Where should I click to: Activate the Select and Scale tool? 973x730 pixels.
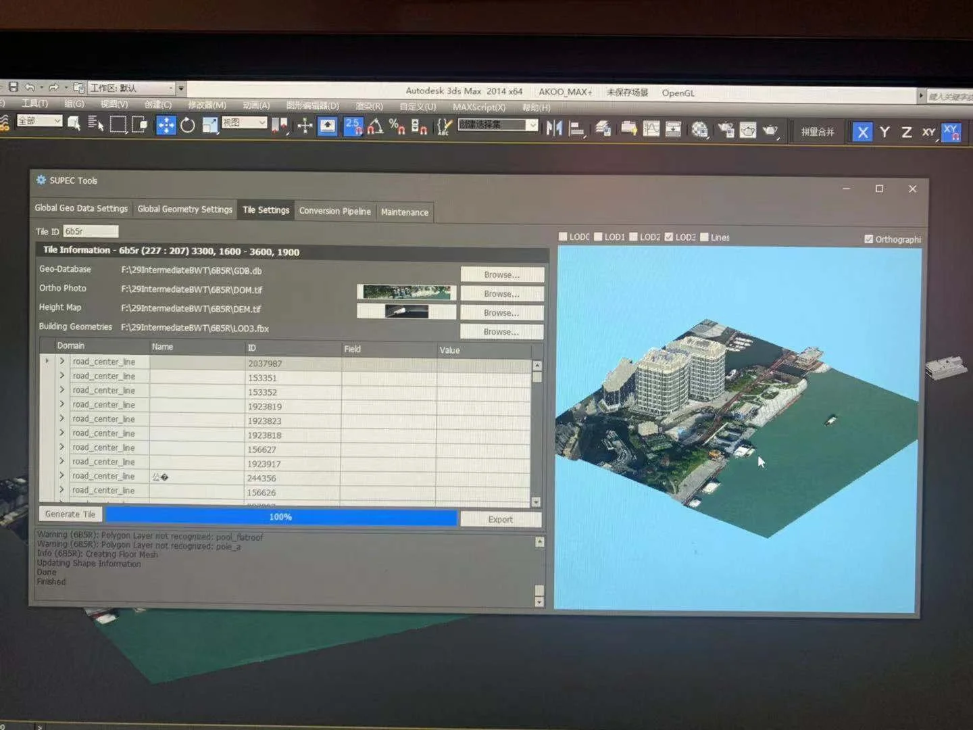210,125
